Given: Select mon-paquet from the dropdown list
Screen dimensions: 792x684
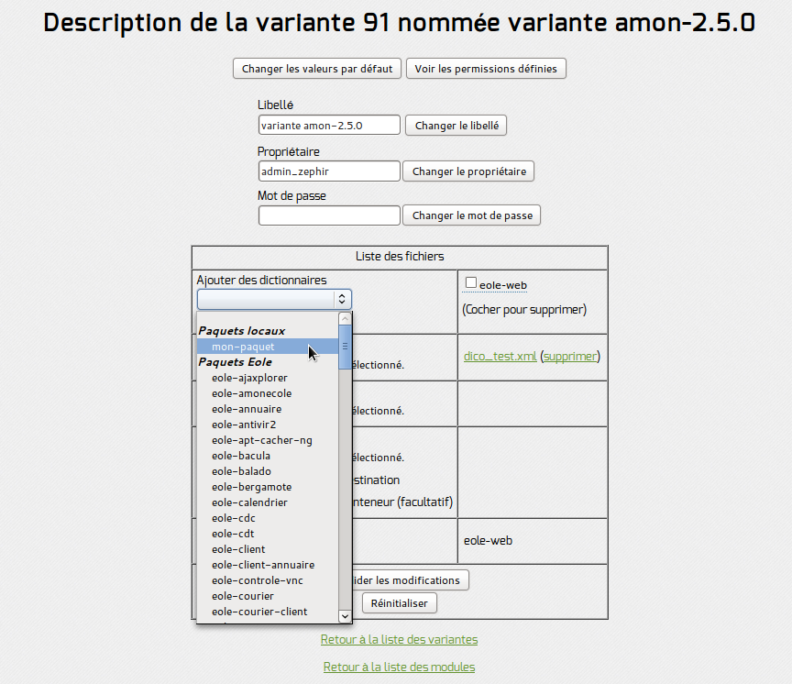Looking at the screenshot, I should click(x=268, y=347).
